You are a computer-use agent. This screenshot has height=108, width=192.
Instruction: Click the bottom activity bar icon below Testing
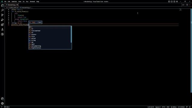[x=2, y=34]
